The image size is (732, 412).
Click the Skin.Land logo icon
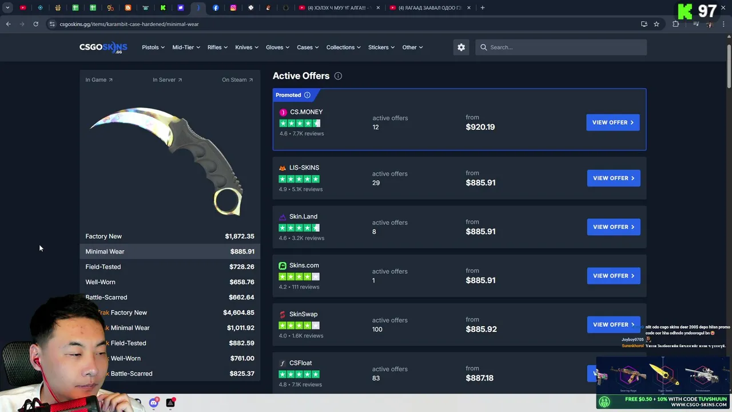tap(283, 217)
